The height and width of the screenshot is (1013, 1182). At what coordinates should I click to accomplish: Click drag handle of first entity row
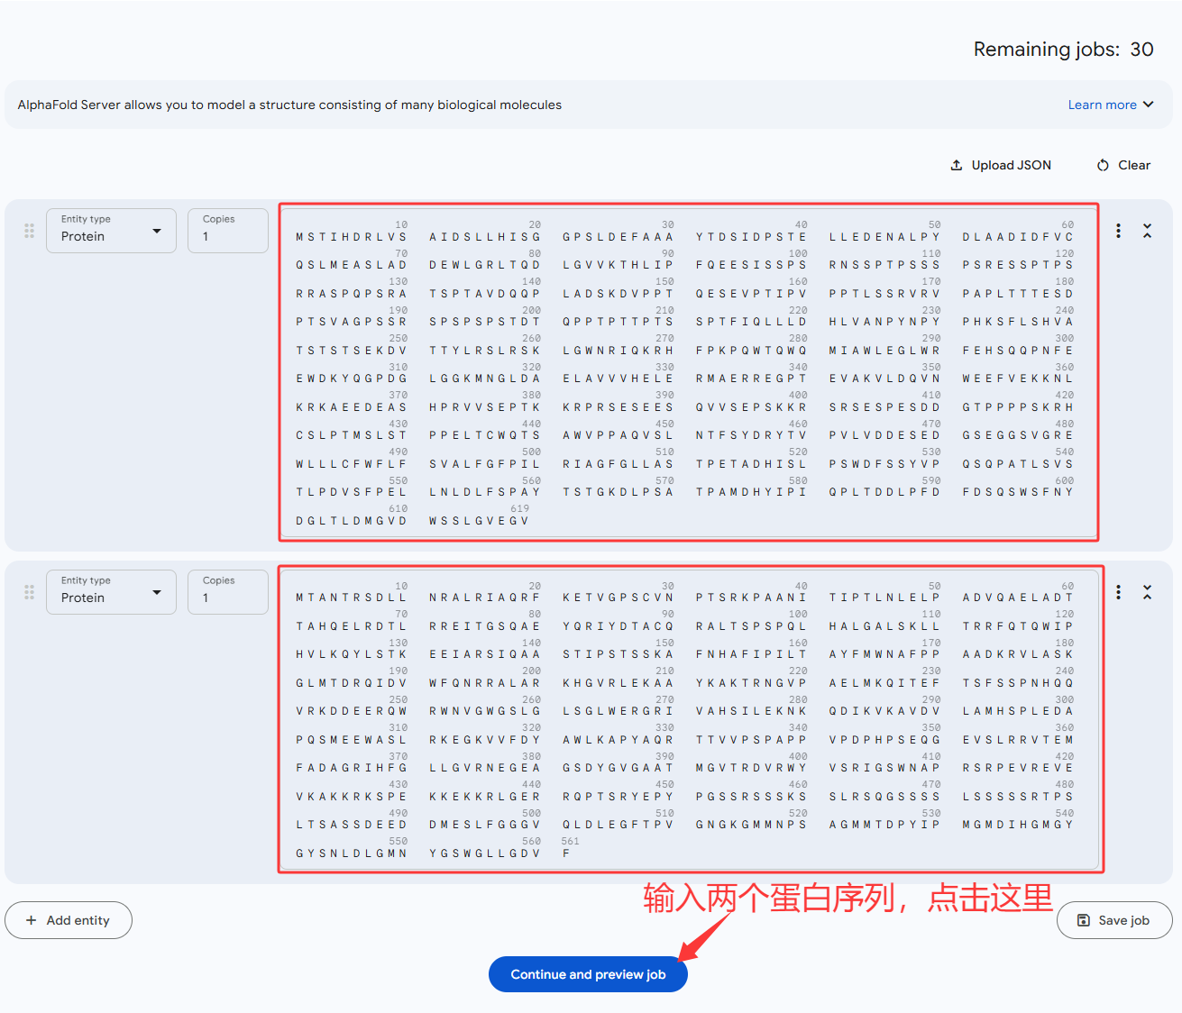point(29,231)
